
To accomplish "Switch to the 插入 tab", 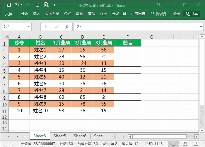I will (x=37, y=14).
